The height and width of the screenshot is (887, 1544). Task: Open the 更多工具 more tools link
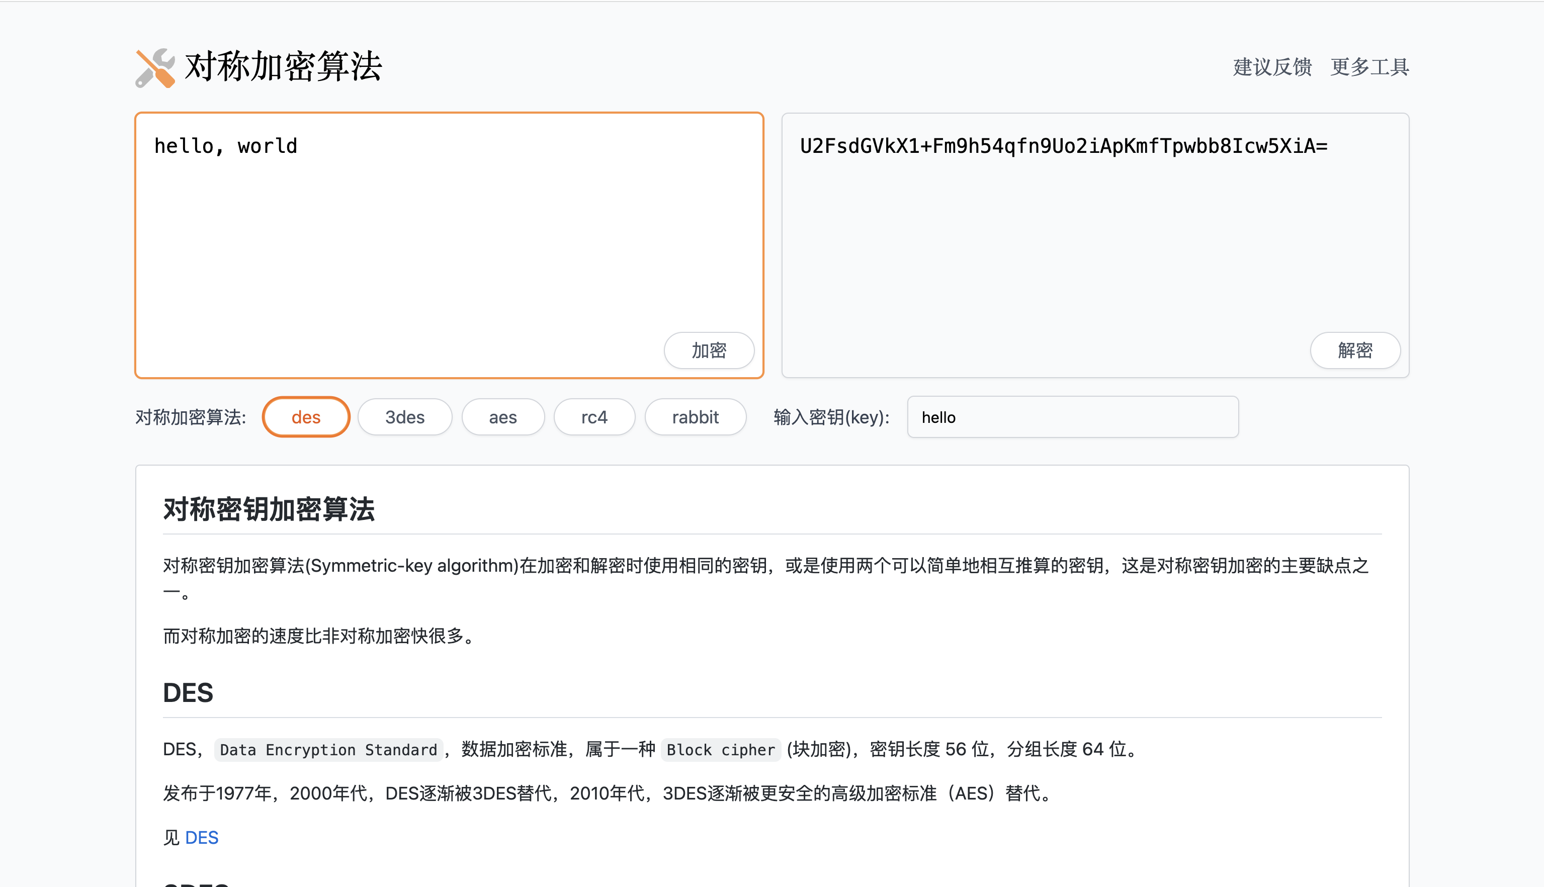point(1369,67)
